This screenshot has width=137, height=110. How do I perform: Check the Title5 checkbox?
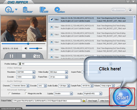click(x=52, y=50)
